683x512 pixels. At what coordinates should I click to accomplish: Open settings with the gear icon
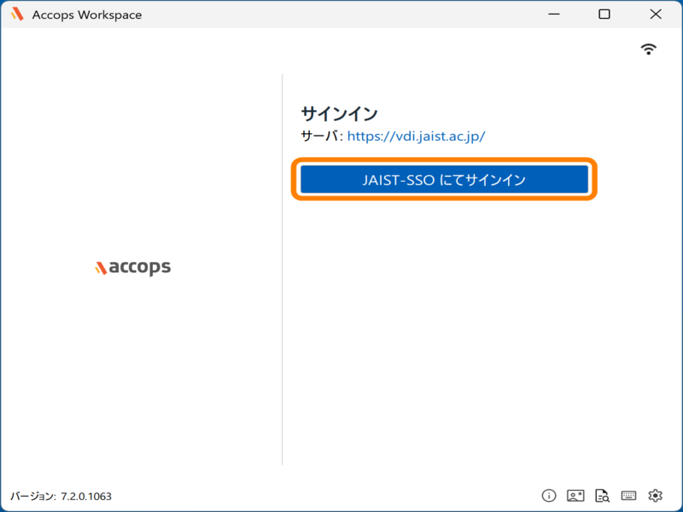coord(655,496)
